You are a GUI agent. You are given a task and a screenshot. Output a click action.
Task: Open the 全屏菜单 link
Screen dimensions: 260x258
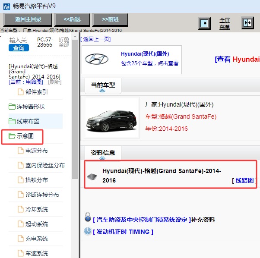tap(225, 24)
